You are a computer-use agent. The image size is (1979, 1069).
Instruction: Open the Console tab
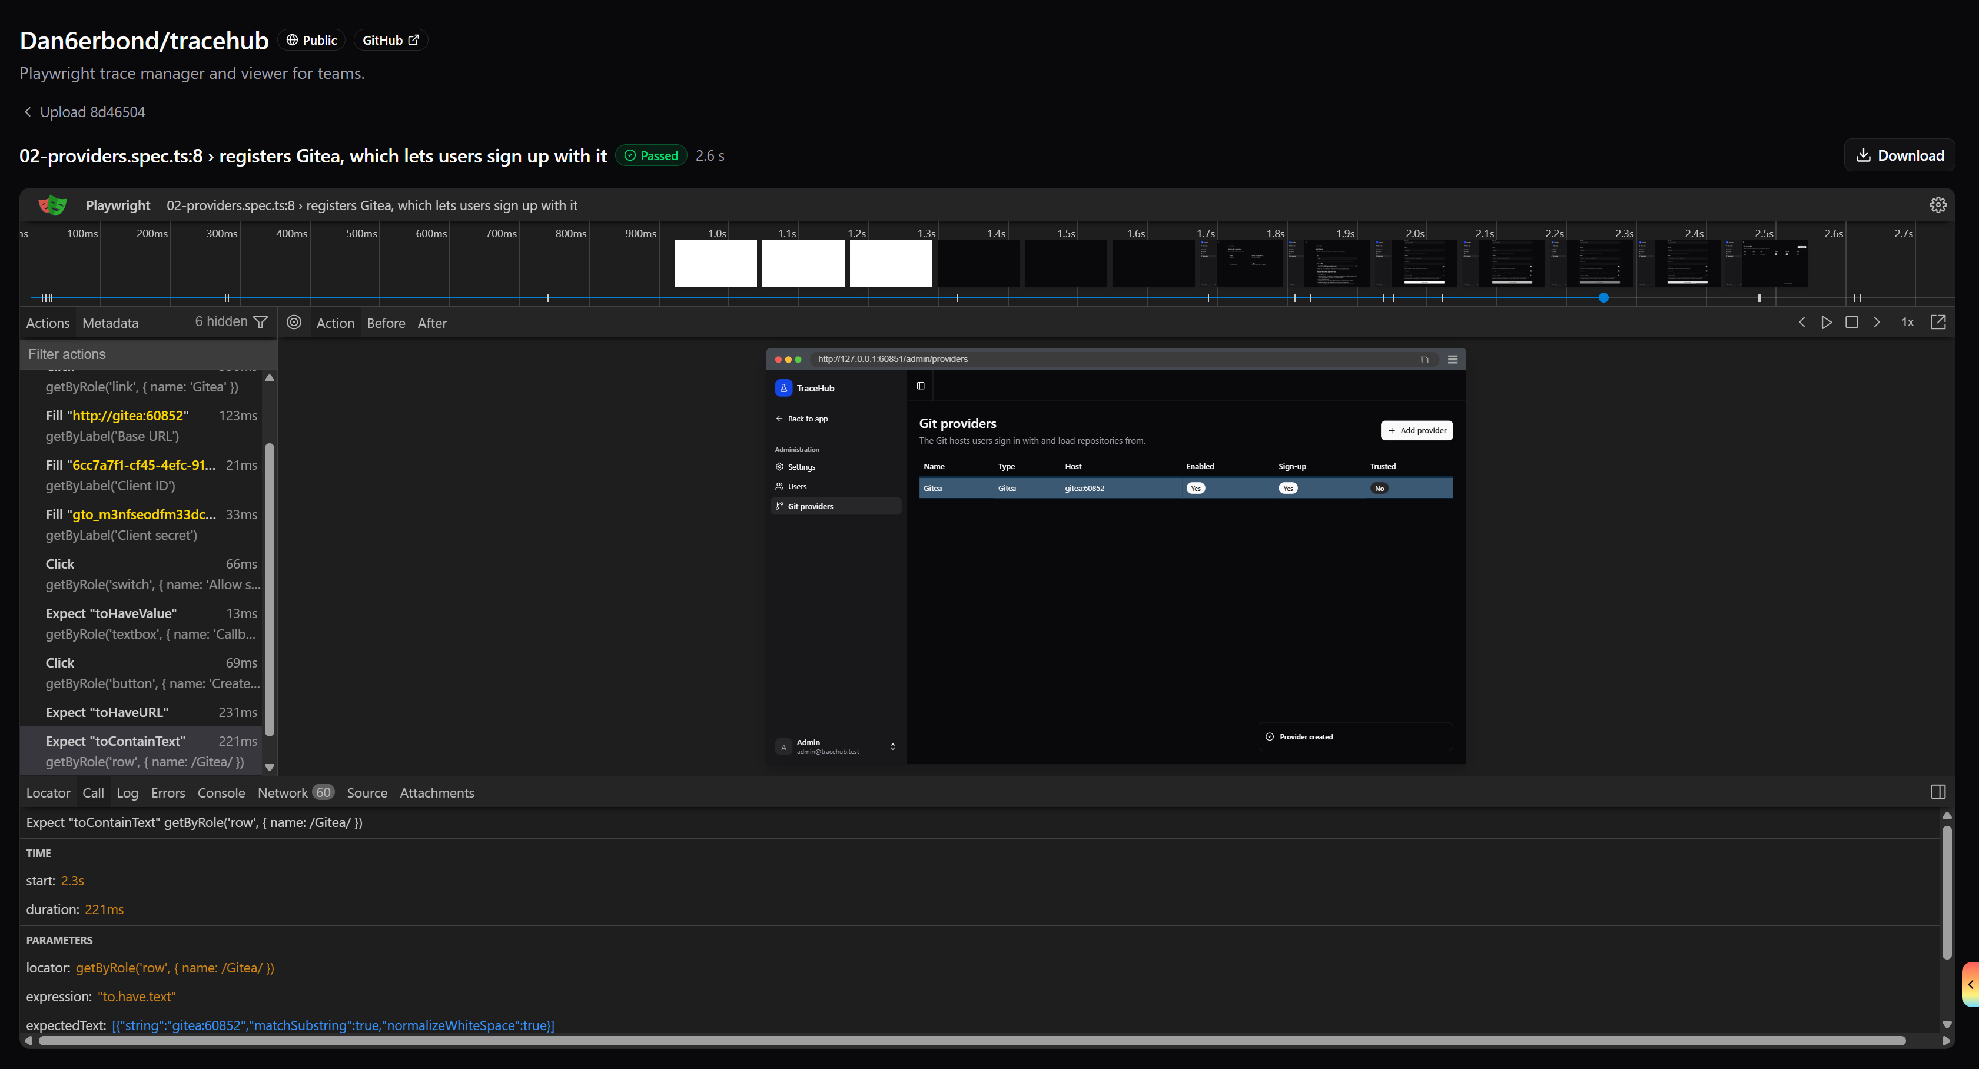tap(221, 792)
